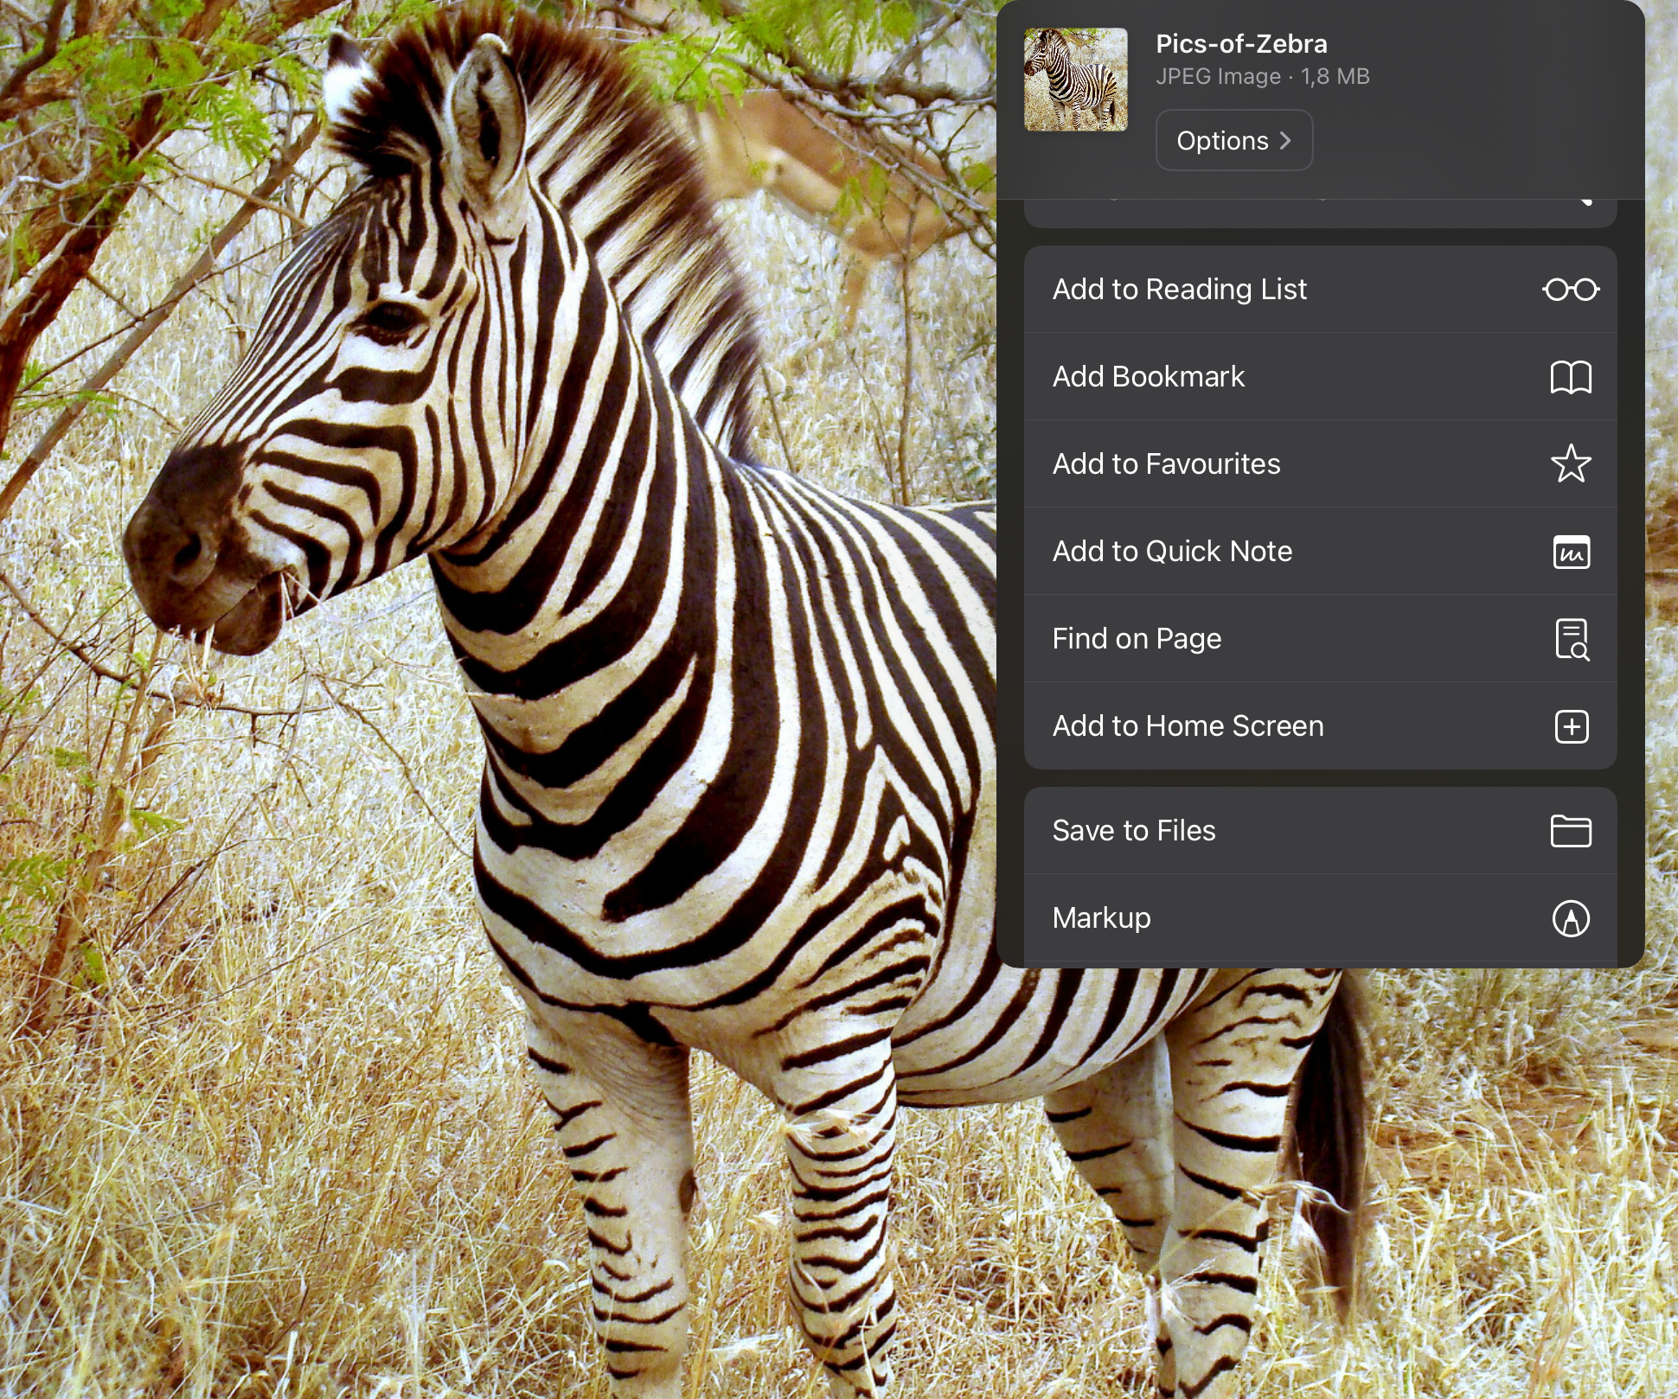1678x1399 pixels.
Task: Click the plus-square Home Screen icon
Action: tap(1571, 726)
